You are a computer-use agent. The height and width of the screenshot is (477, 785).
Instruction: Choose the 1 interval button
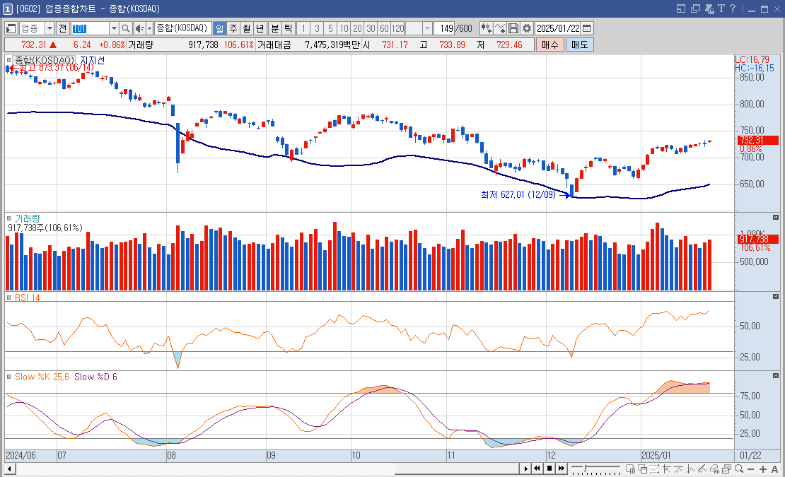tap(303, 28)
